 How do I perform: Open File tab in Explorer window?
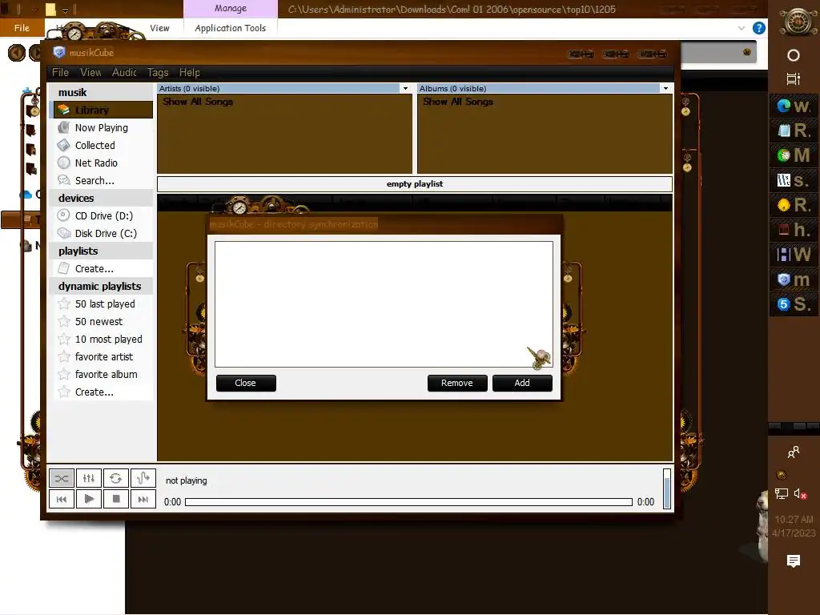22,28
